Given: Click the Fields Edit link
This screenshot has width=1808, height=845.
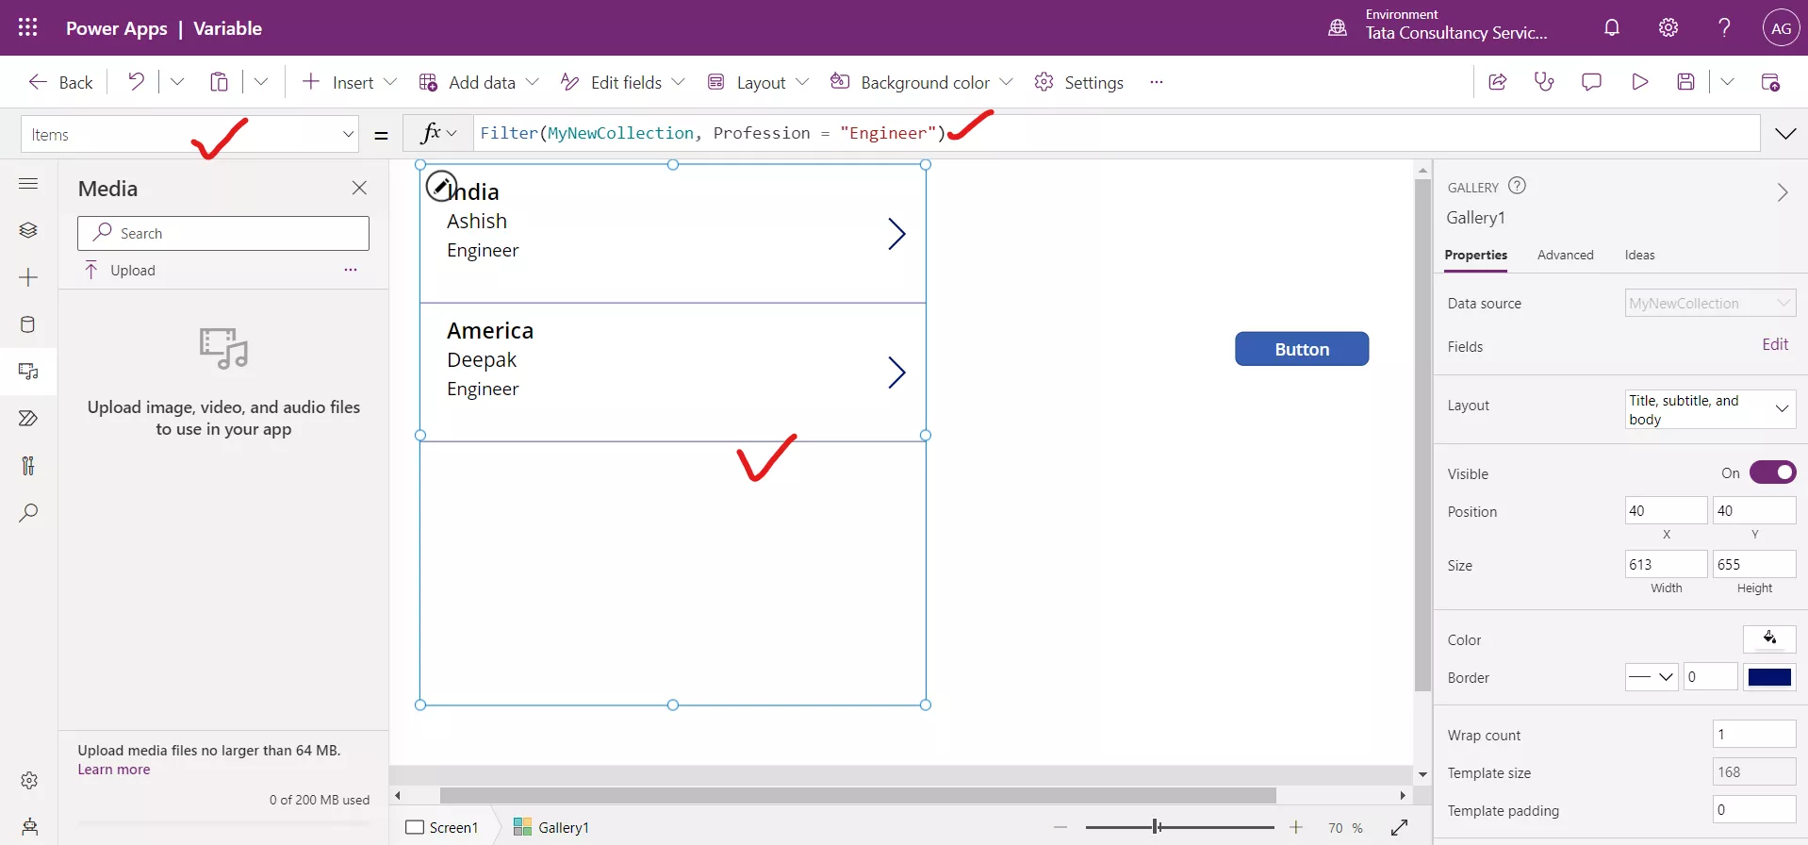Looking at the screenshot, I should (1775, 345).
